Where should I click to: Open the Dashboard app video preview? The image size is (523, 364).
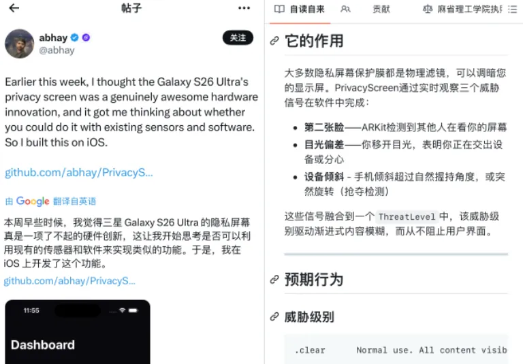click(78, 331)
